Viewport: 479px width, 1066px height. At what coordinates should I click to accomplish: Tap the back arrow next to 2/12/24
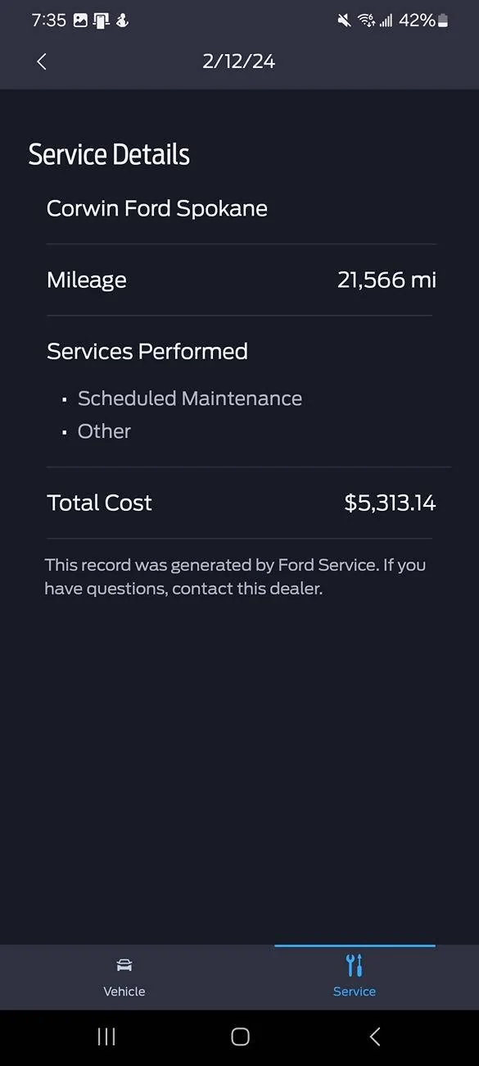click(x=41, y=61)
